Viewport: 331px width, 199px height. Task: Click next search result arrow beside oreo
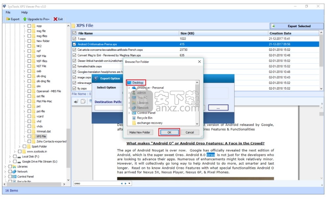click(x=126, y=184)
